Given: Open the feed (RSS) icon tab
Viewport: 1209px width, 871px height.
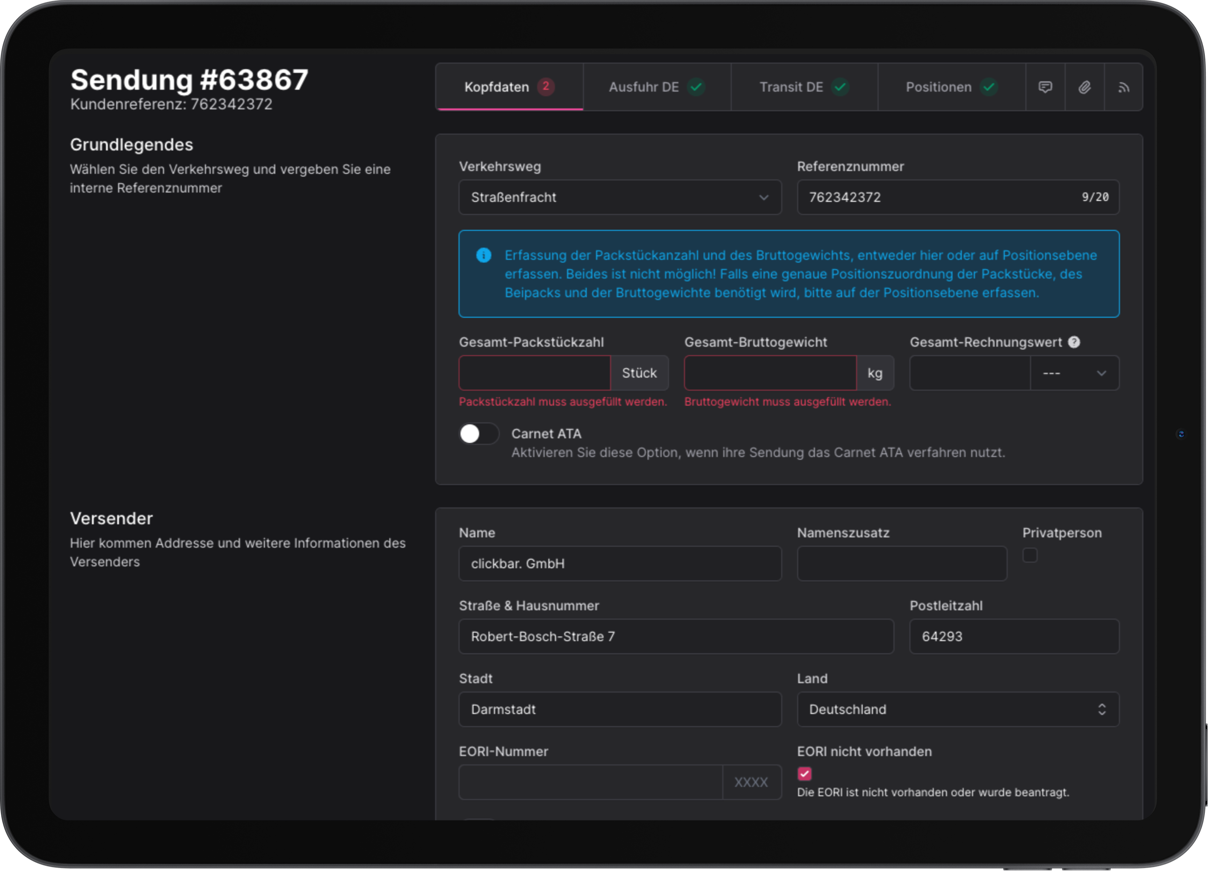Looking at the screenshot, I should pyautogui.click(x=1124, y=87).
